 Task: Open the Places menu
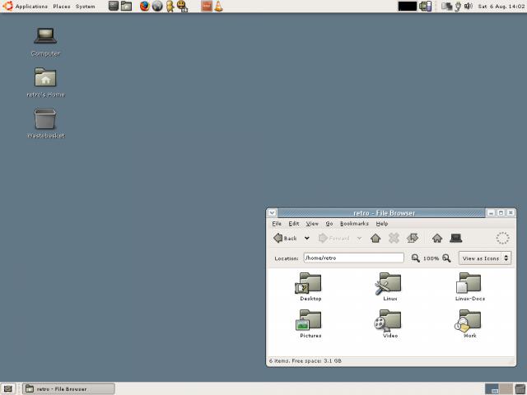point(62,7)
